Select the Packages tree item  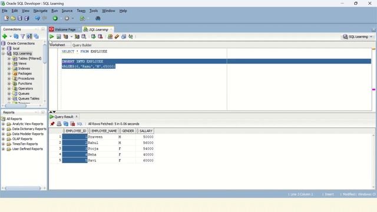tap(25, 73)
